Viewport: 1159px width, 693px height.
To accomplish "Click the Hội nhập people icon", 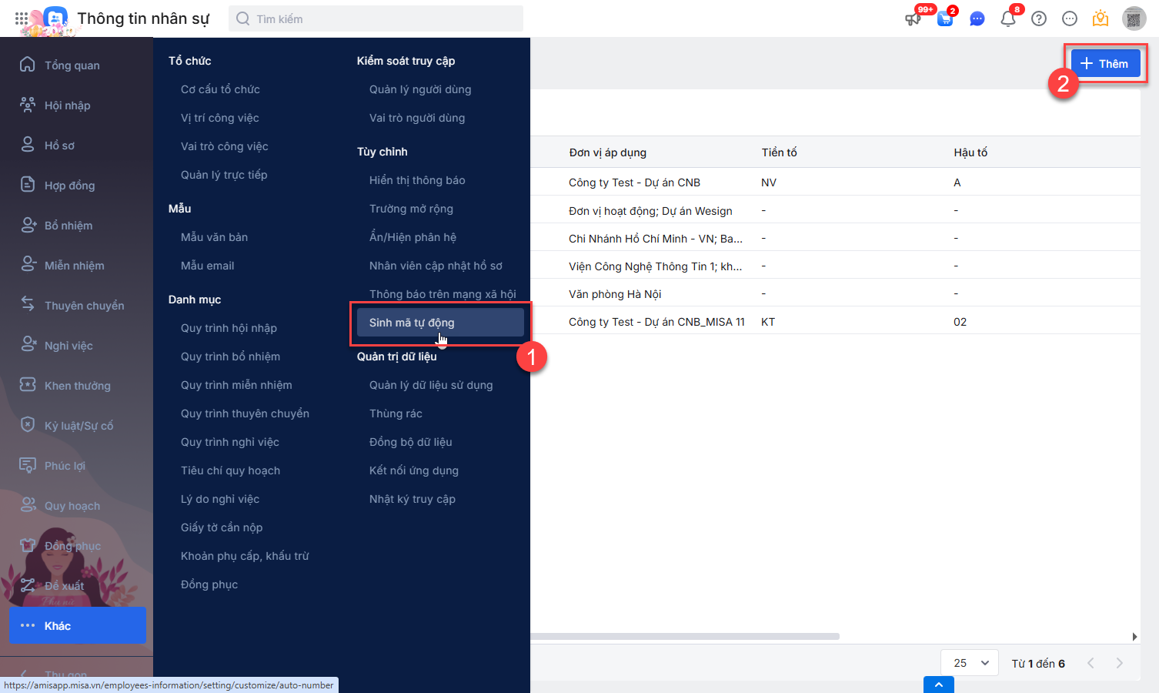I will coord(28,105).
